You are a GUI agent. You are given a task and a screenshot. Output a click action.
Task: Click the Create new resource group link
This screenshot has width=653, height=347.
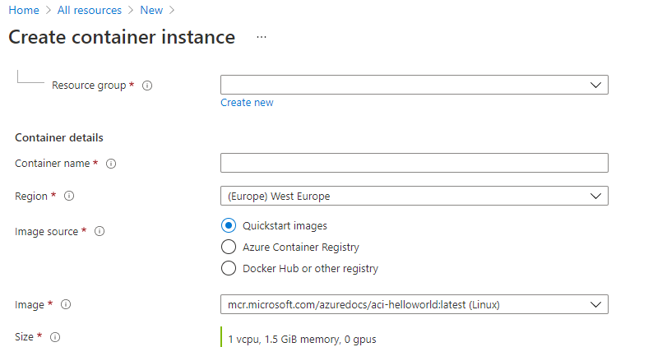click(x=247, y=103)
